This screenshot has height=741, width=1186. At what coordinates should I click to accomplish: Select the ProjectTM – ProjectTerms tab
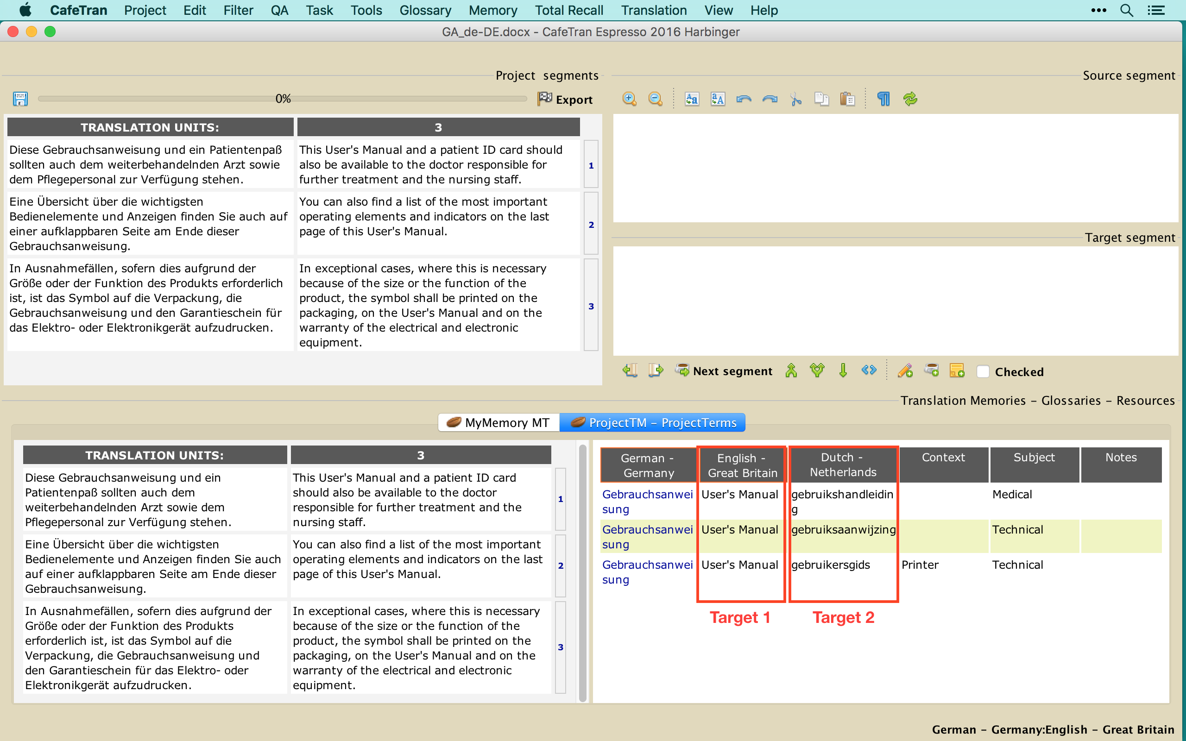click(x=652, y=422)
